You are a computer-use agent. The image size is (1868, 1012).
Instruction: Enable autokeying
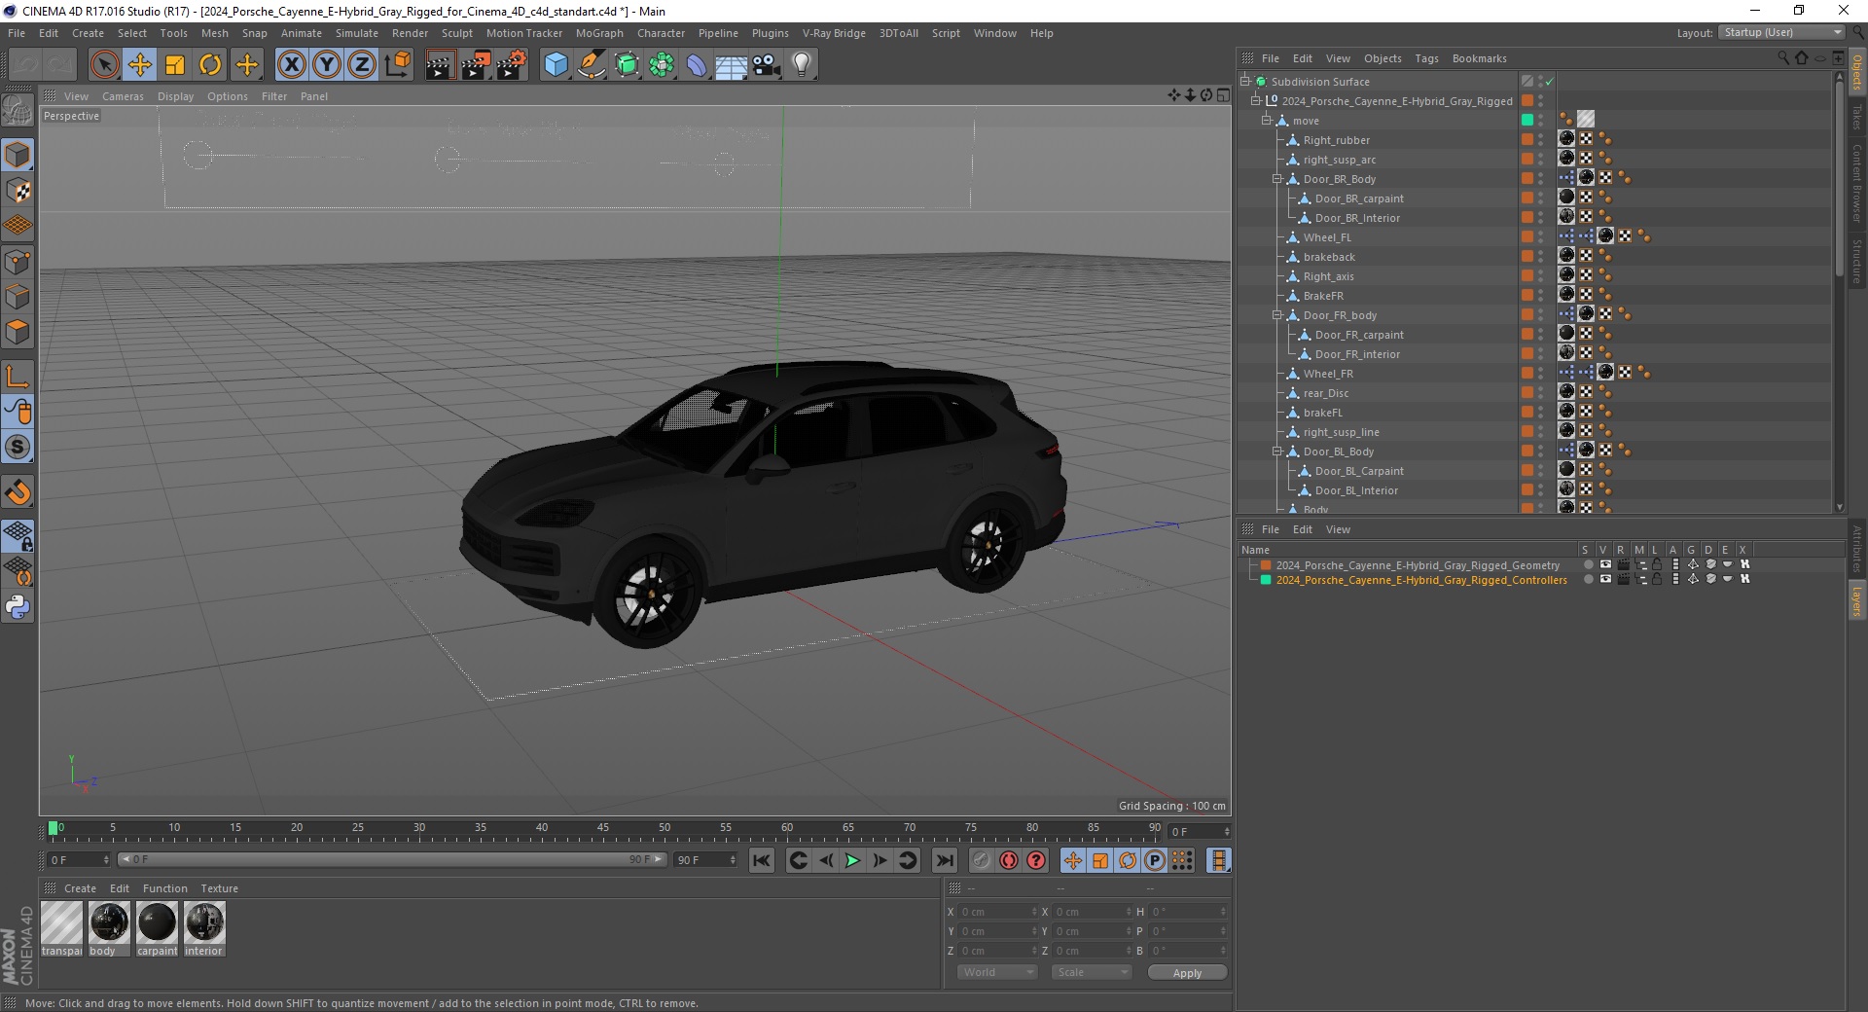1009,860
